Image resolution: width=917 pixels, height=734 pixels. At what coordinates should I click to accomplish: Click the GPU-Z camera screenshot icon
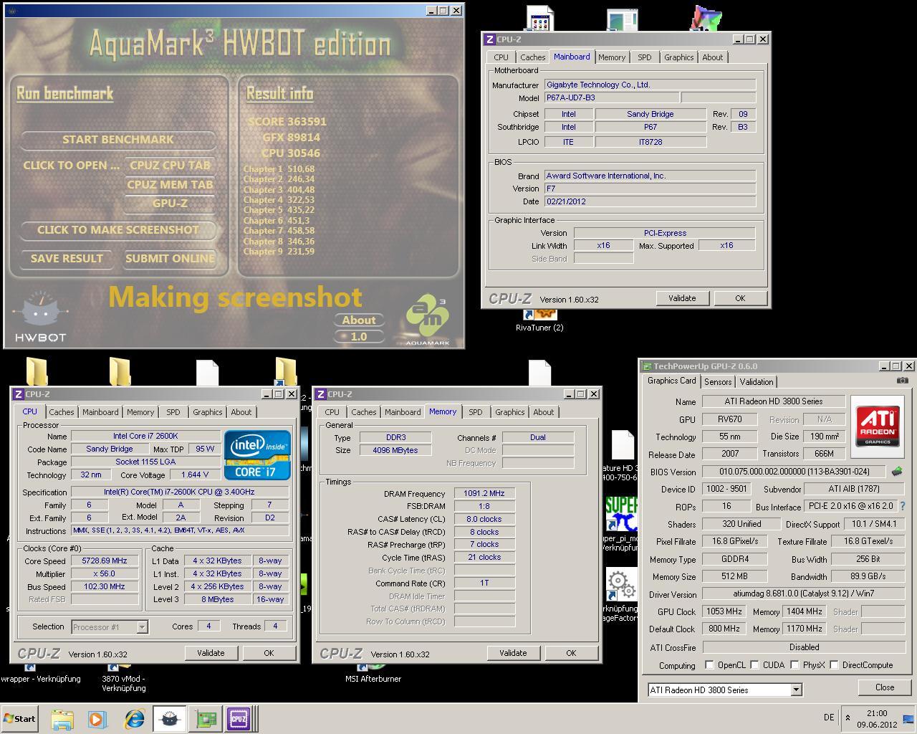902,381
